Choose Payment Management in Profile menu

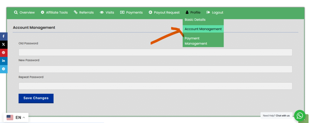pos(196,41)
